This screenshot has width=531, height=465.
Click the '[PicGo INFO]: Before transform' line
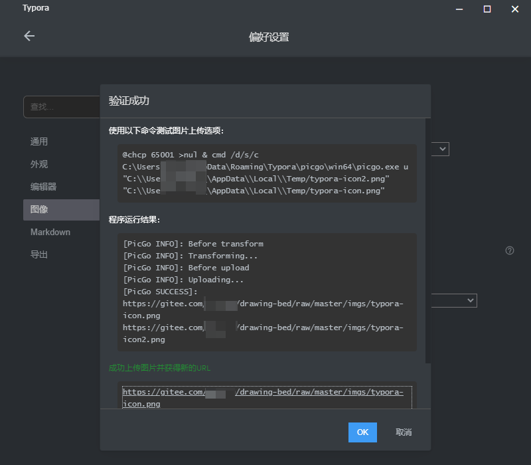[193, 244]
